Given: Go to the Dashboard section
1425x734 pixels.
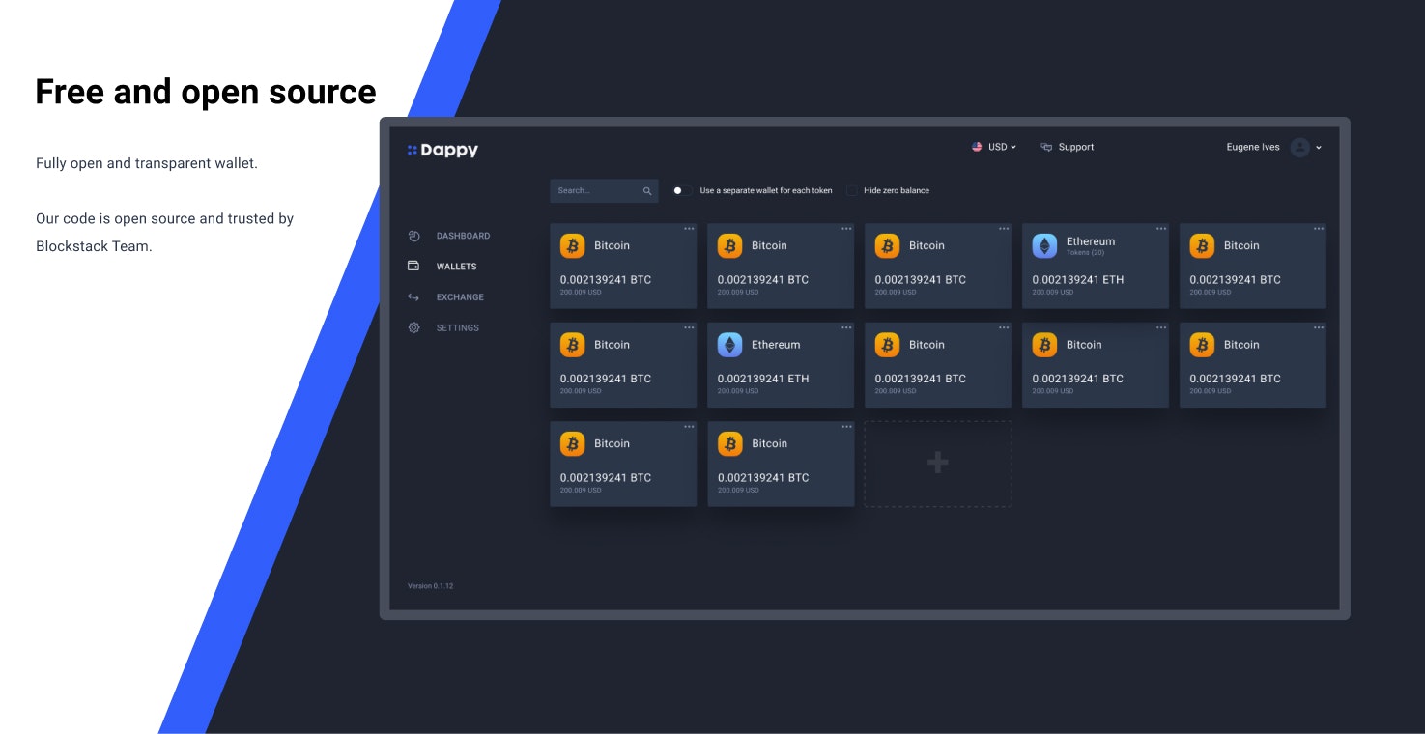Looking at the screenshot, I should coord(466,235).
